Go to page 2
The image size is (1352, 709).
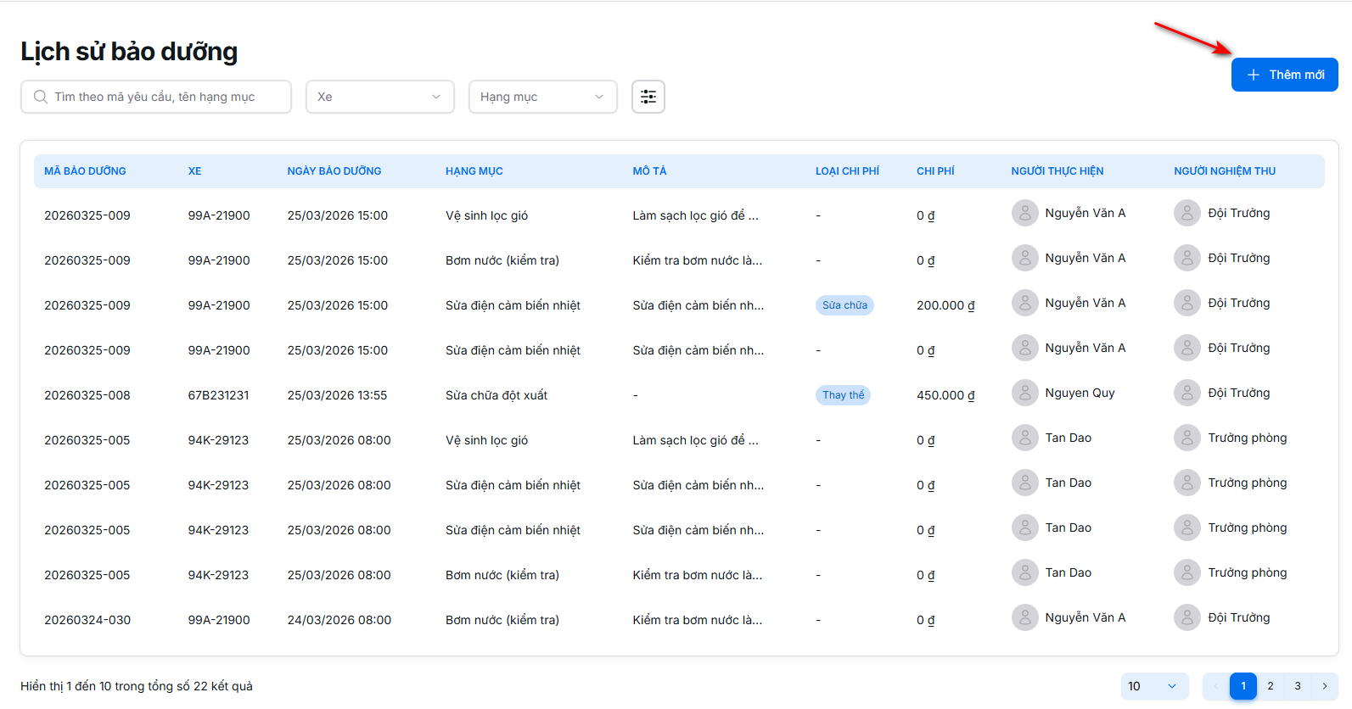(1270, 686)
